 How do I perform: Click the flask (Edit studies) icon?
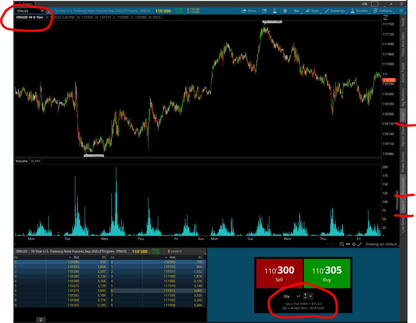point(274,11)
